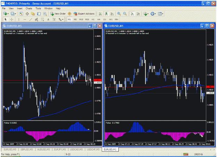Select the Equidistant Channel tool
Viewport: 217px width, 157px height.
pos(36,19)
